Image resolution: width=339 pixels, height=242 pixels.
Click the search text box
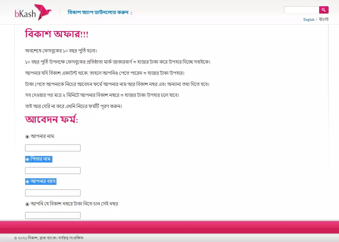click(301, 10)
